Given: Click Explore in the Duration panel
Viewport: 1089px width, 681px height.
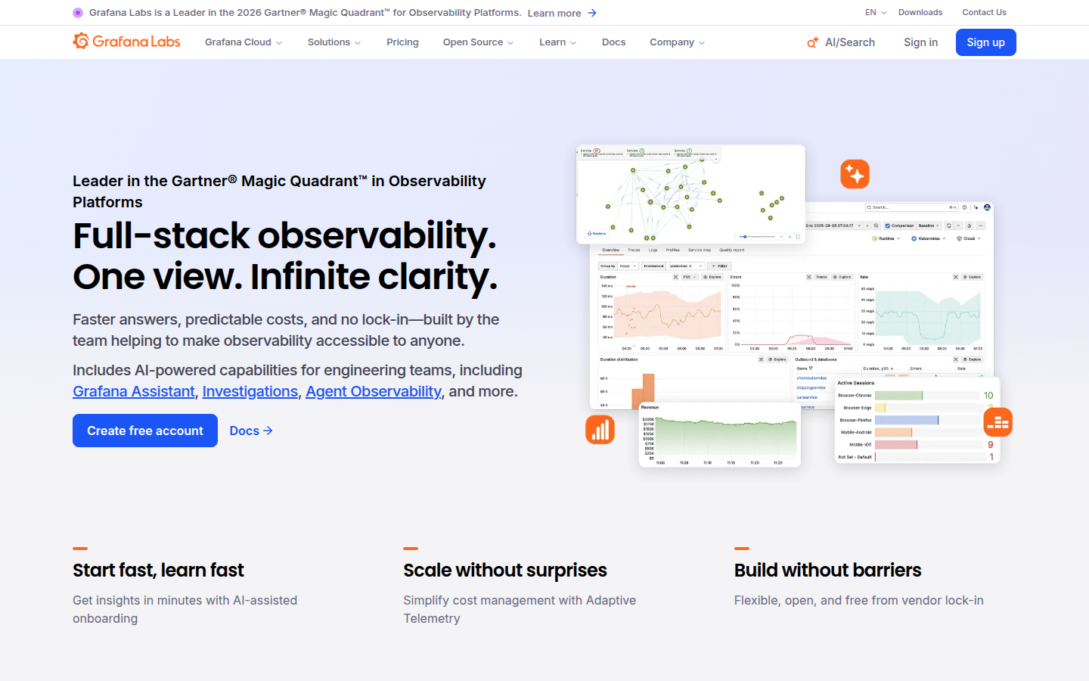Looking at the screenshot, I should click(712, 277).
